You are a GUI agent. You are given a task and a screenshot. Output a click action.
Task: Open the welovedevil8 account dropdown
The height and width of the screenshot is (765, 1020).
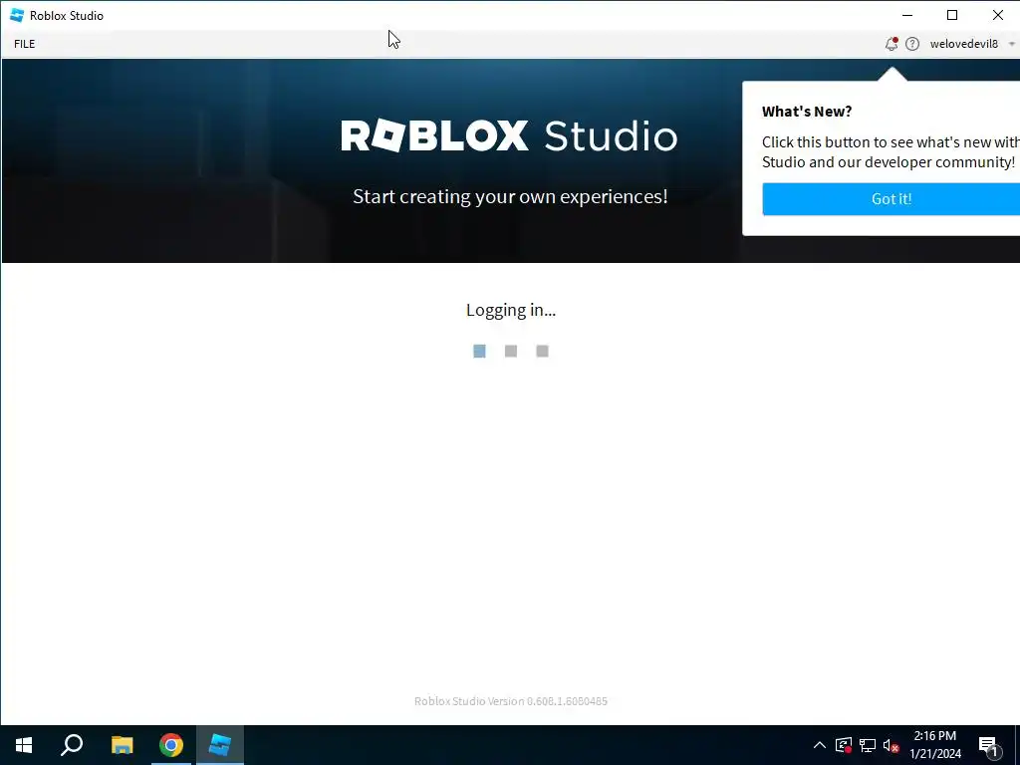(x=972, y=44)
